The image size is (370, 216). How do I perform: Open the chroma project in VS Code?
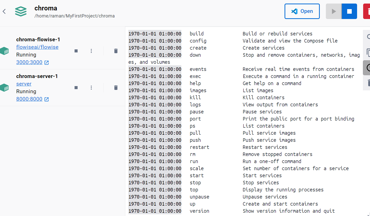[302, 11]
